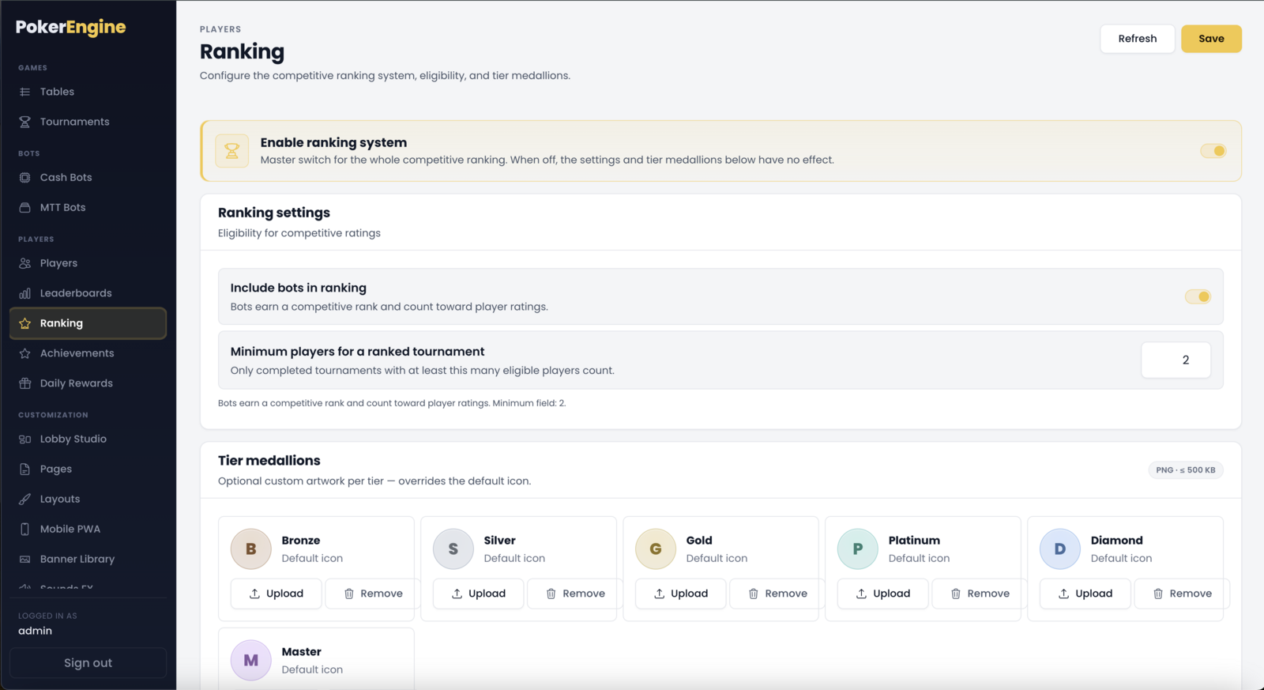Click the trophy icon in ranking banner
The image size is (1264, 690).
(232, 151)
